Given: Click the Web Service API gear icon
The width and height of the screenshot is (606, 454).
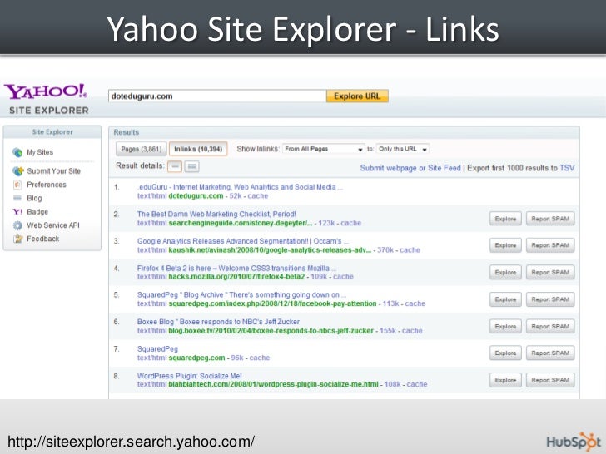Looking at the screenshot, I should click(x=17, y=225).
